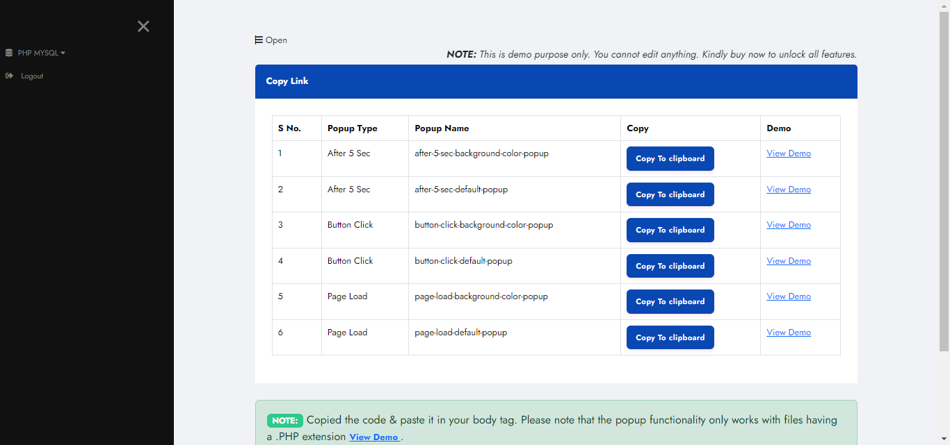Click the hamburger Open menu icon
Image resolution: width=950 pixels, height=445 pixels.
[259, 40]
